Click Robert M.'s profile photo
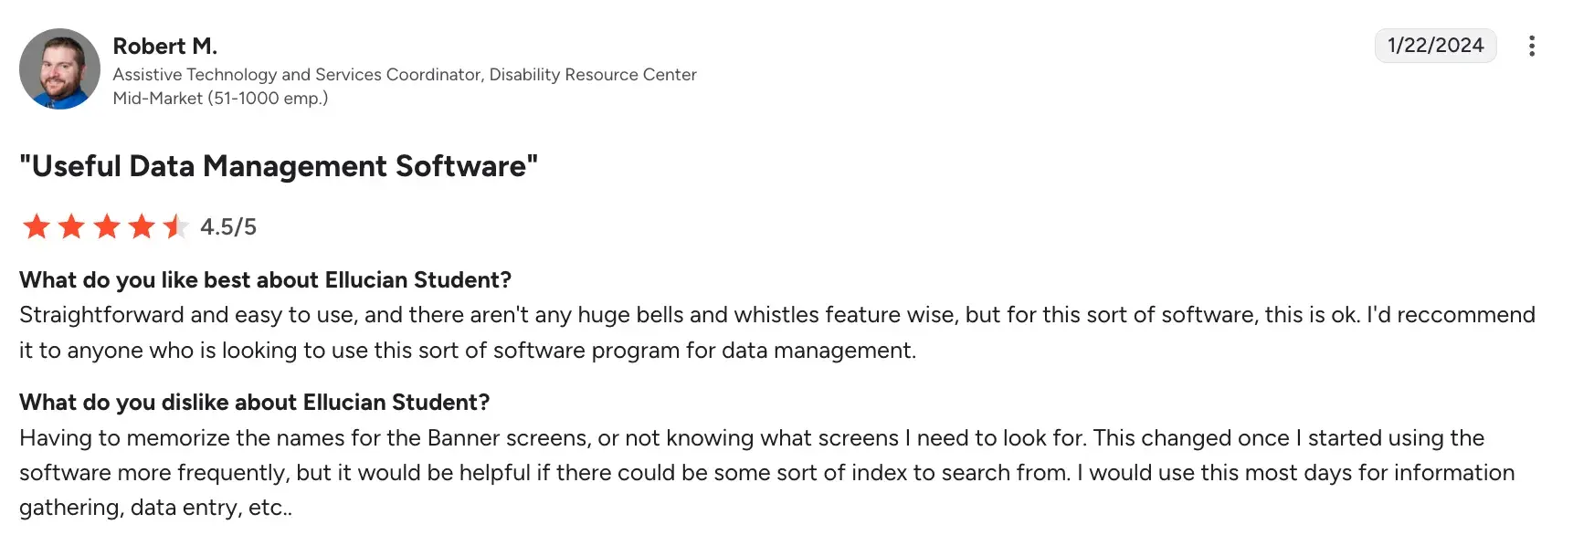The width and height of the screenshot is (1573, 535). pos(59,69)
